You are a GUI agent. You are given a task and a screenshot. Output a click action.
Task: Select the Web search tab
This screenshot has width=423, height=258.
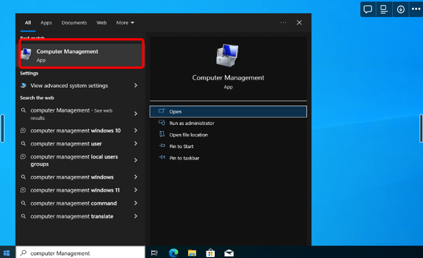click(102, 23)
